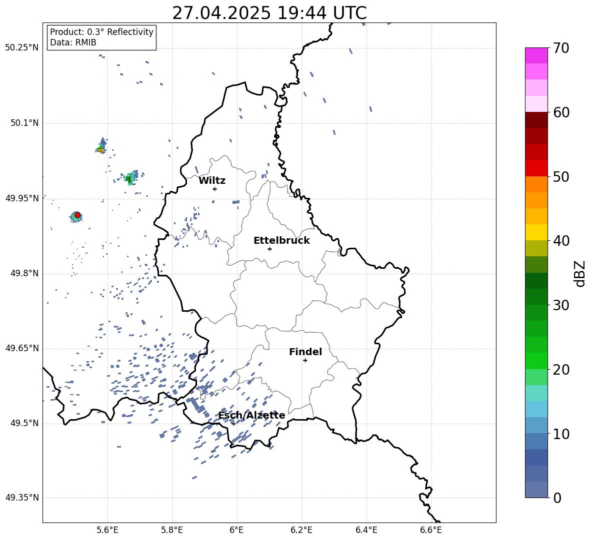Click the 50.25°N latitude label
Screen dimensions: 592x540
22,48
